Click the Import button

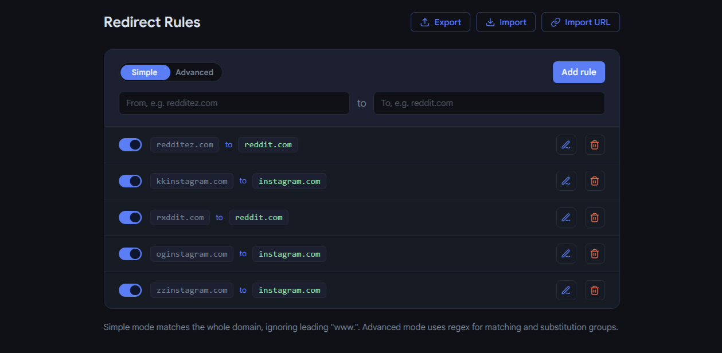(x=506, y=22)
